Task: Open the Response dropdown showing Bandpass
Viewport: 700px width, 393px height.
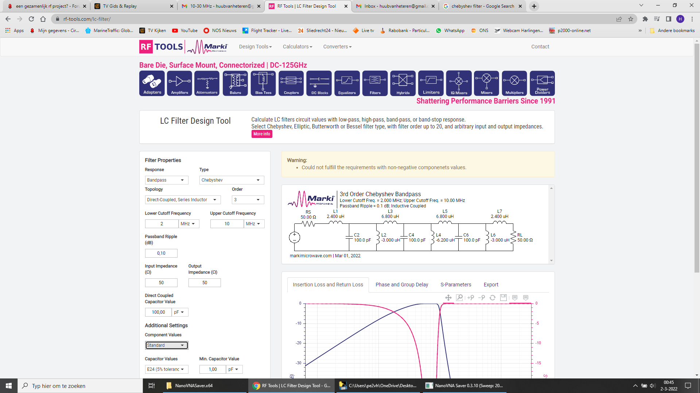Action: (x=167, y=180)
